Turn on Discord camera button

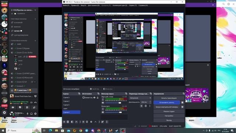(13, 108)
